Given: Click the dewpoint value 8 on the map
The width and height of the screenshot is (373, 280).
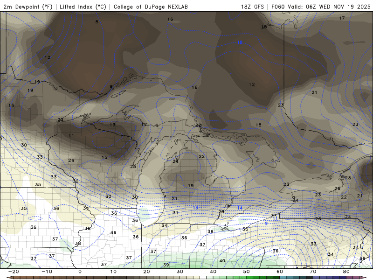Looking at the screenshot, I should 97,22.
